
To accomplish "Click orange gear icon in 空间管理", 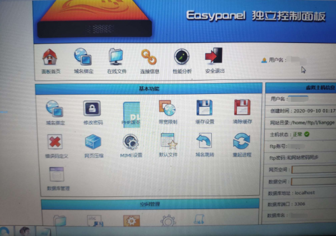I will (132, 220).
